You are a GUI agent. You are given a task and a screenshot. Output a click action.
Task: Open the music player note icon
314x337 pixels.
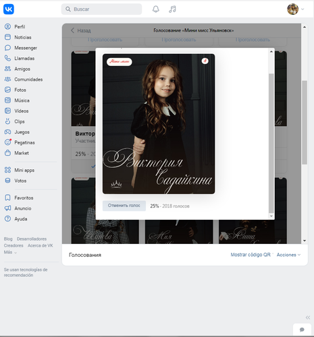(x=172, y=9)
